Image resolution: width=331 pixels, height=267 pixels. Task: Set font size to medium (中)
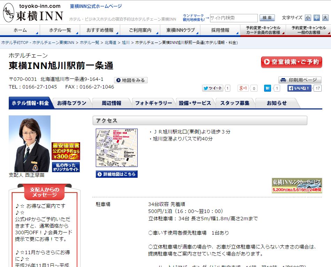coord(316,18)
